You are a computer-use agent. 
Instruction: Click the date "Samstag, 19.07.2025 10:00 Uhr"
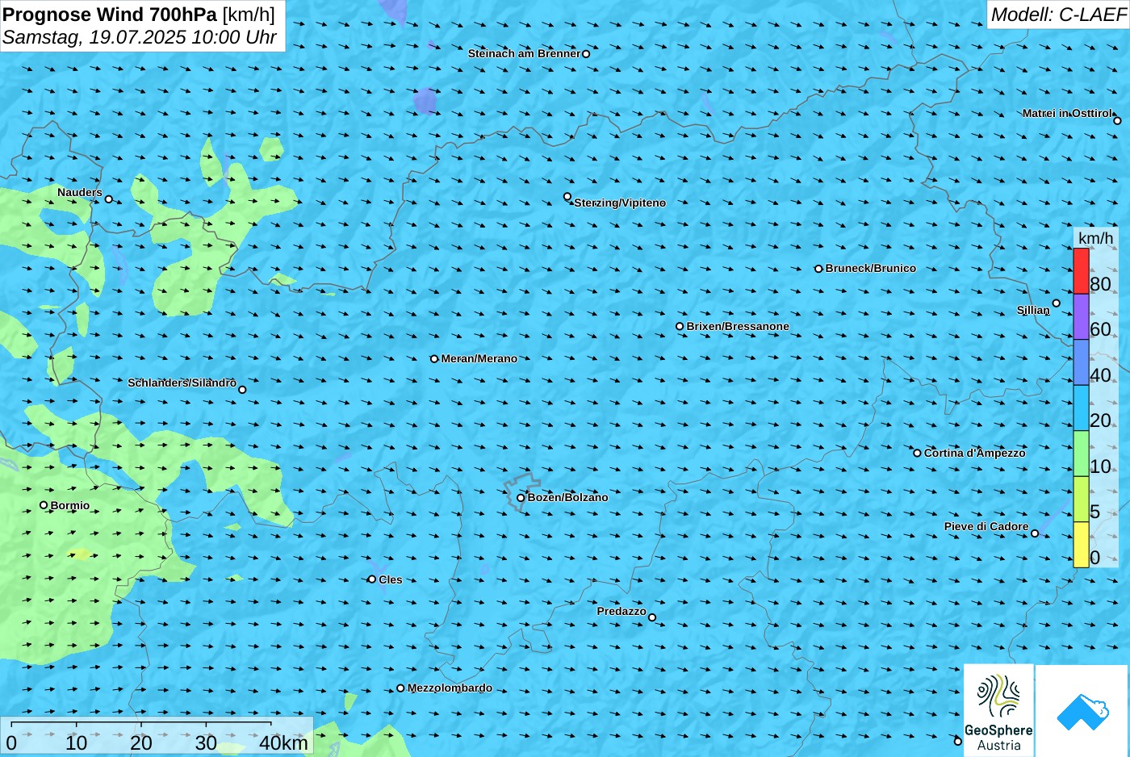[140, 37]
